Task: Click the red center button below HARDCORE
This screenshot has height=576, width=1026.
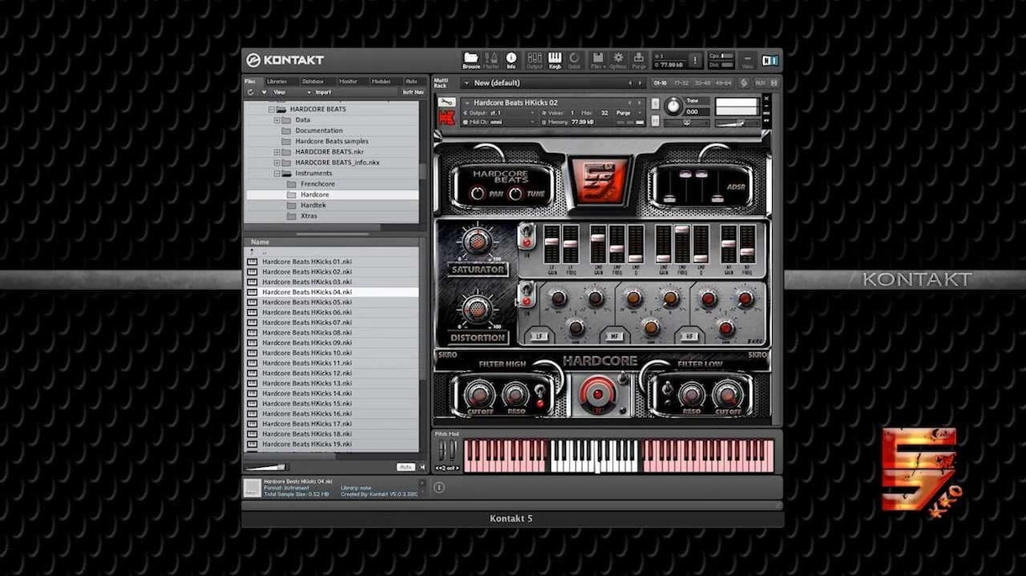Action: coord(598,393)
